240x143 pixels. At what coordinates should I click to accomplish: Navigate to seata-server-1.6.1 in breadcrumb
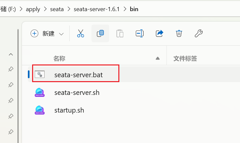coord(97,9)
